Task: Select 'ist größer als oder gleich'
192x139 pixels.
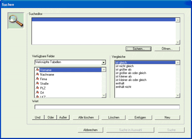Action: (131, 73)
